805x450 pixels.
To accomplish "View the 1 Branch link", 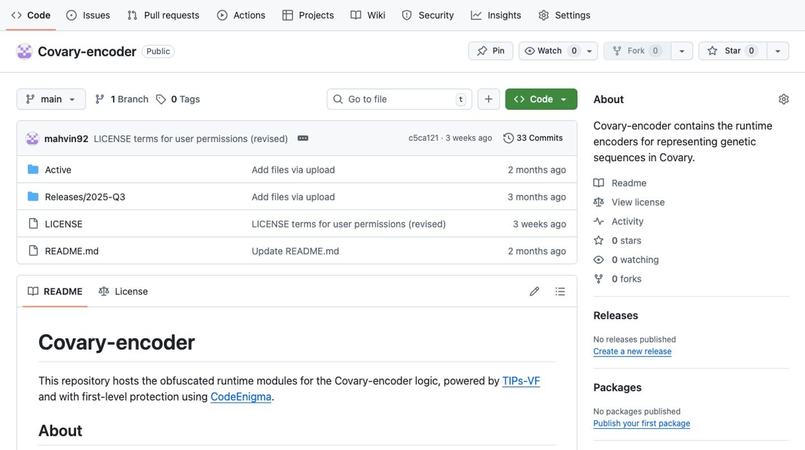I will pyautogui.click(x=122, y=99).
